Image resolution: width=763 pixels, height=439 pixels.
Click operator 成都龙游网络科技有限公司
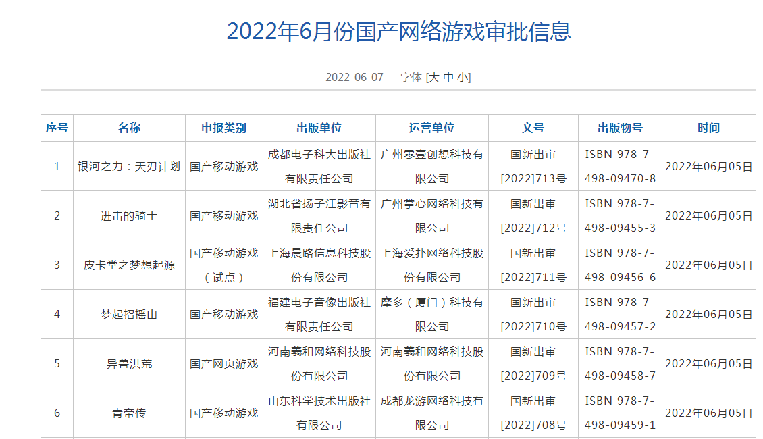pos(431,413)
